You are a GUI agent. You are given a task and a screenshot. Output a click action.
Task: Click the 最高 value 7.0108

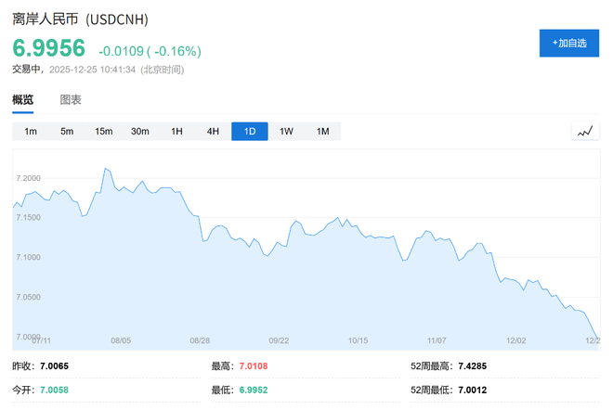tap(253, 365)
